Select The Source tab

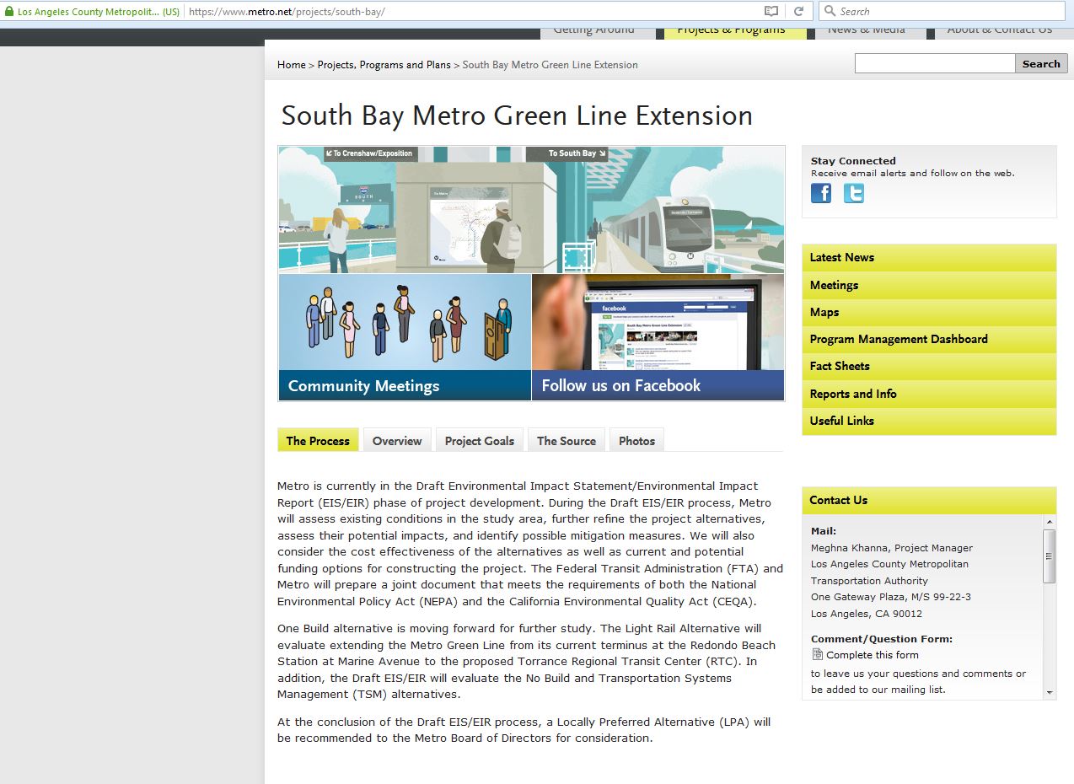pyautogui.click(x=566, y=440)
